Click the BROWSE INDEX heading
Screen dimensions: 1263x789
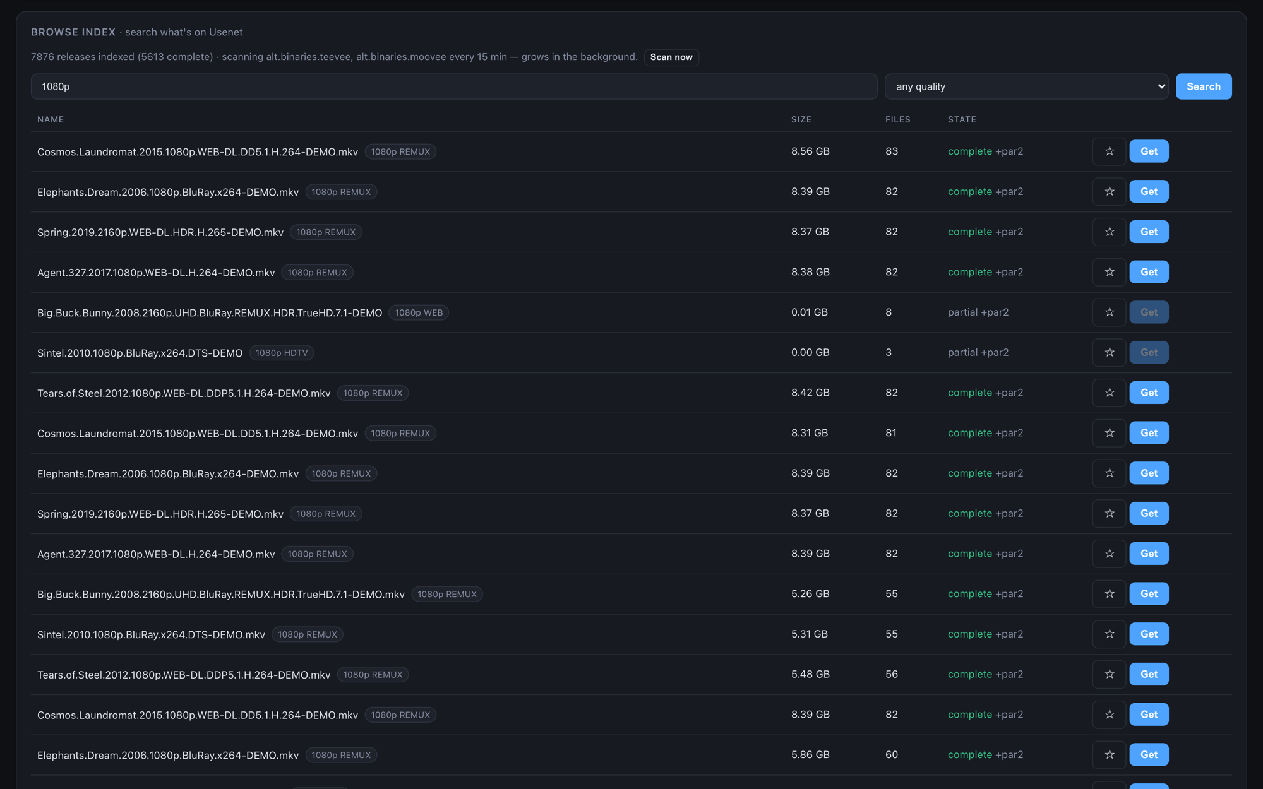tap(73, 32)
